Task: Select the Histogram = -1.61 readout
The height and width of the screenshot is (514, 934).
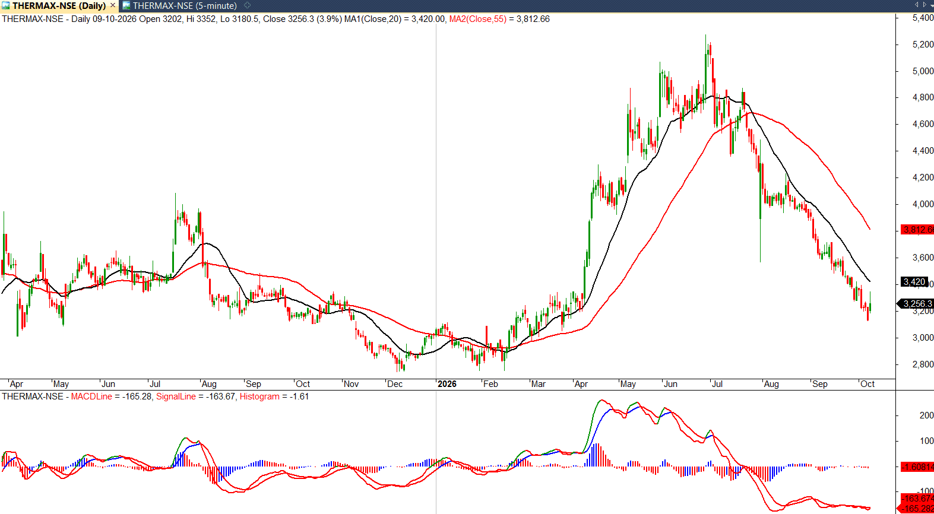Action: coord(274,396)
